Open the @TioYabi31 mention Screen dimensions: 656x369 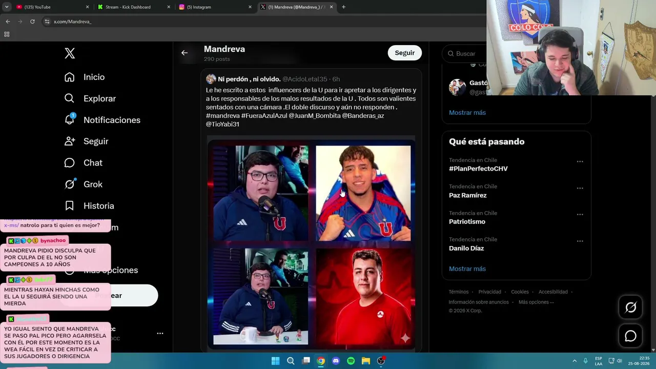coord(222,124)
